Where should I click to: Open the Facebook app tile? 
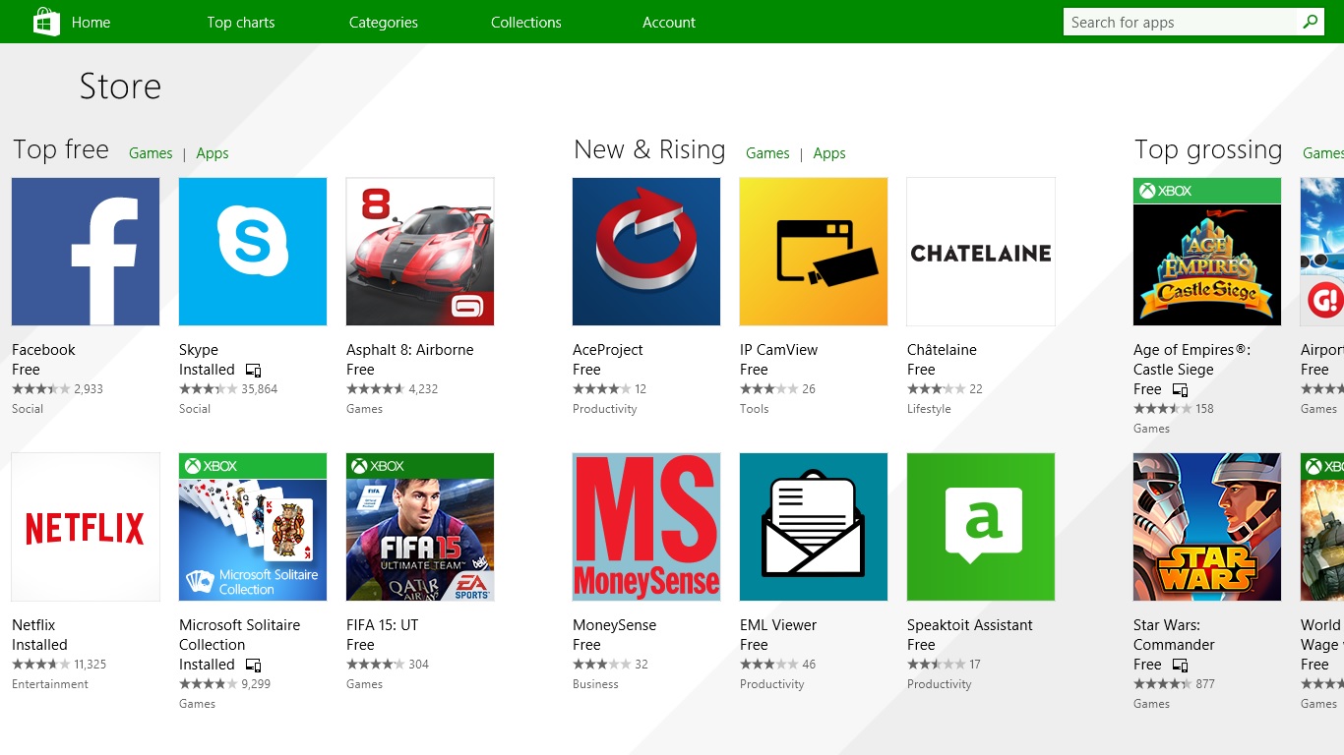click(x=86, y=252)
